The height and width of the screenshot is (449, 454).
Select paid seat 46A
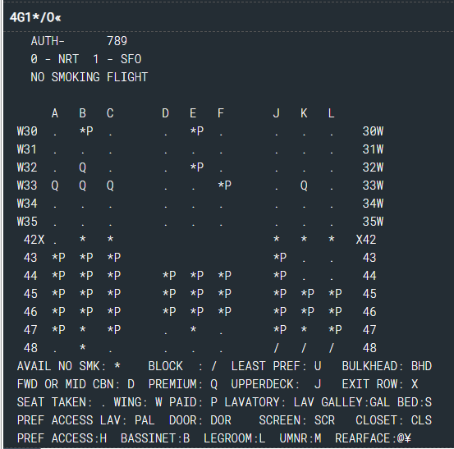[58, 311]
